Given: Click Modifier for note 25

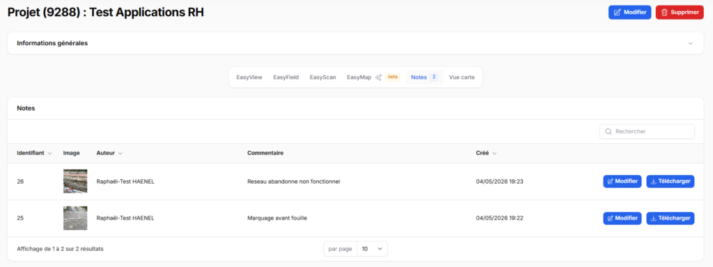Looking at the screenshot, I should 622,218.
